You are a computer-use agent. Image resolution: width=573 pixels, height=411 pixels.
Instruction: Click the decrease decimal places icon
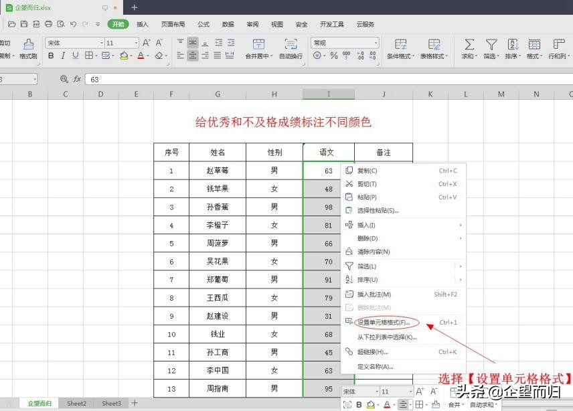point(372,56)
